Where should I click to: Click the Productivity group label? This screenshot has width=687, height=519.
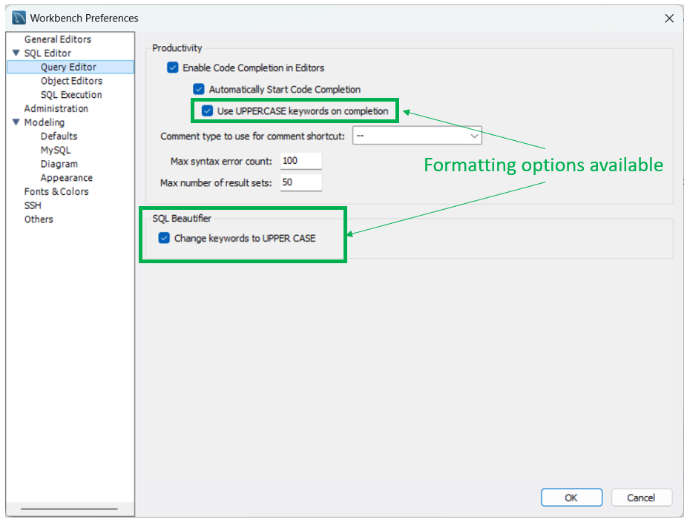tap(177, 47)
